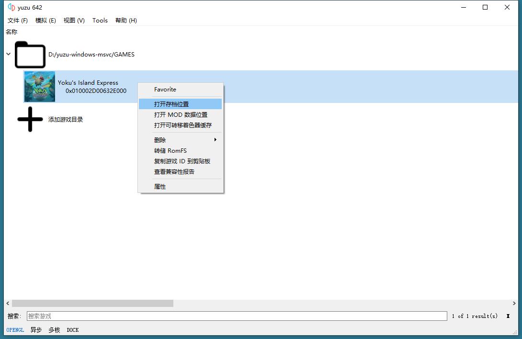Expand the 删除 submenu arrow
This screenshot has width=522, height=339.
pos(215,140)
